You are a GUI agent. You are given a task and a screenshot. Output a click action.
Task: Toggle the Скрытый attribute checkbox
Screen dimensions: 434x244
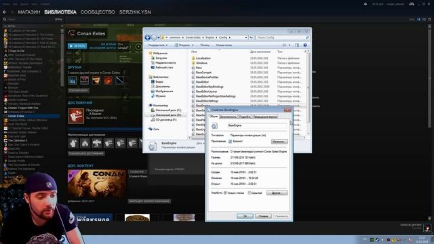(x=250, y=192)
